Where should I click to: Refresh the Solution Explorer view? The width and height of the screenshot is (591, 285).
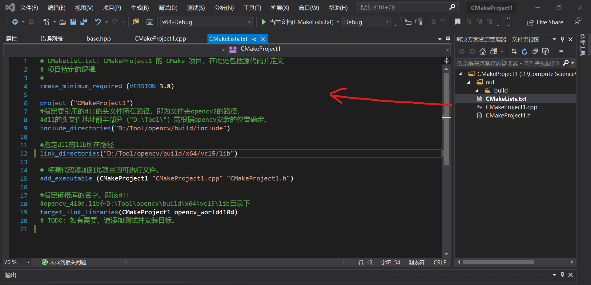click(x=525, y=51)
